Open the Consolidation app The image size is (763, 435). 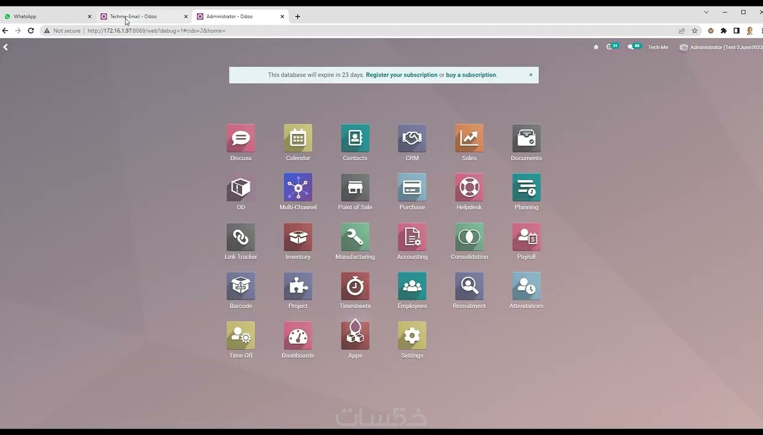tap(469, 237)
